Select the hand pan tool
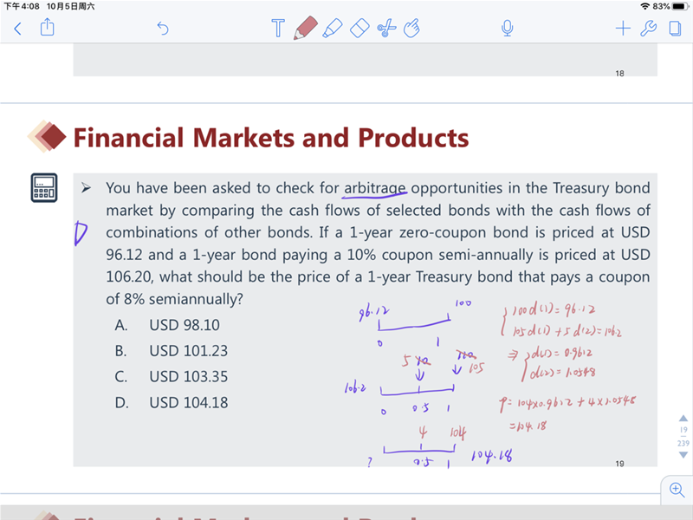693x520 pixels. click(x=411, y=28)
